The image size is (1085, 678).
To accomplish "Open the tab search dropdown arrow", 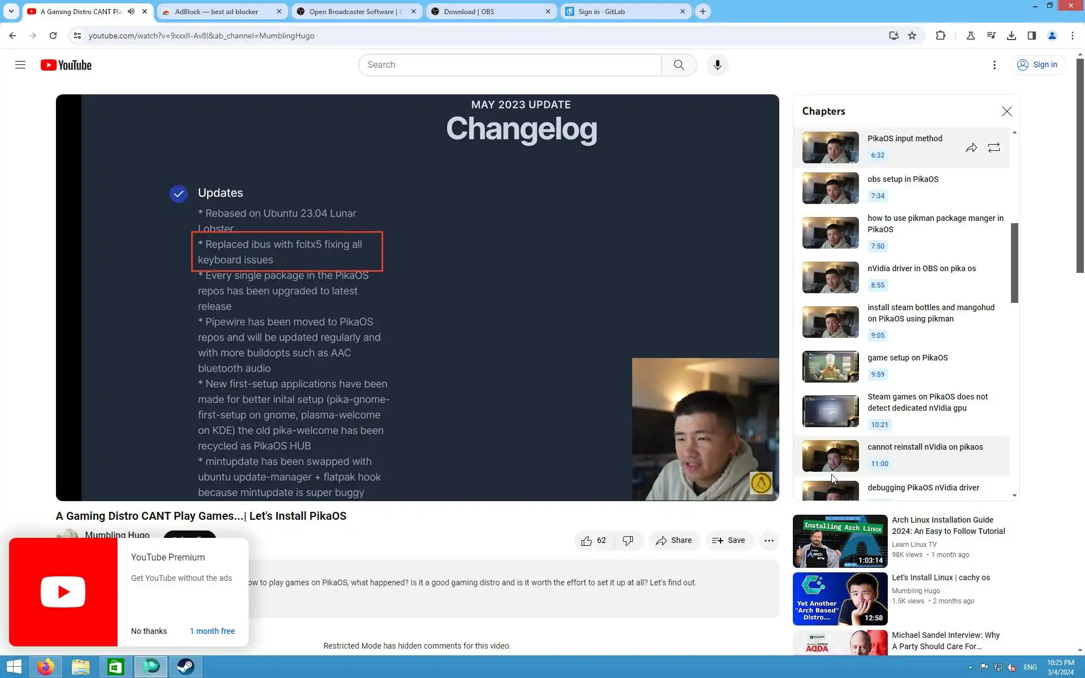I will [x=11, y=11].
